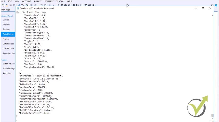Switch to the Start Page tab
Viewport: 219px width, 122px height.
[6, 10]
